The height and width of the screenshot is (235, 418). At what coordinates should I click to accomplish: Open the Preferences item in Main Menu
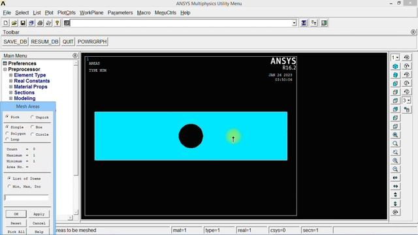pos(22,63)
